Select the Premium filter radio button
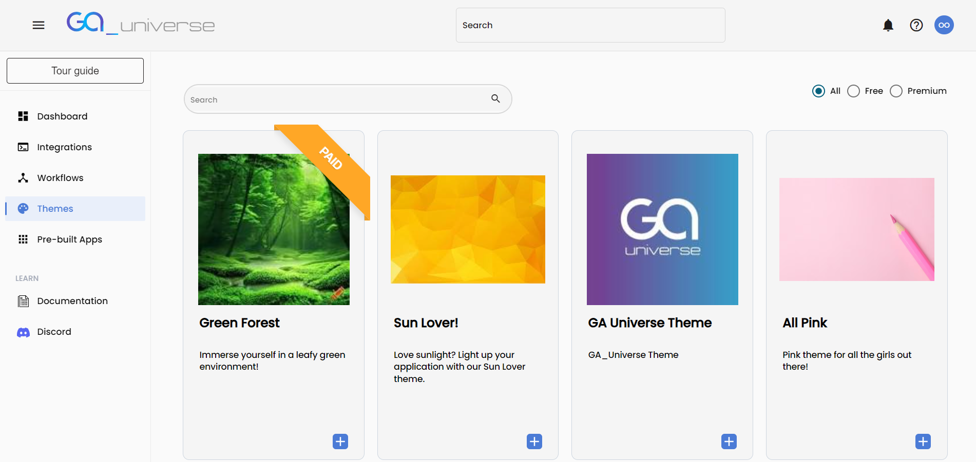Viewport: 976px width, 462px height. 896,91
